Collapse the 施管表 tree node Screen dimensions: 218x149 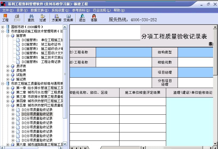click(x=8, y=36)
